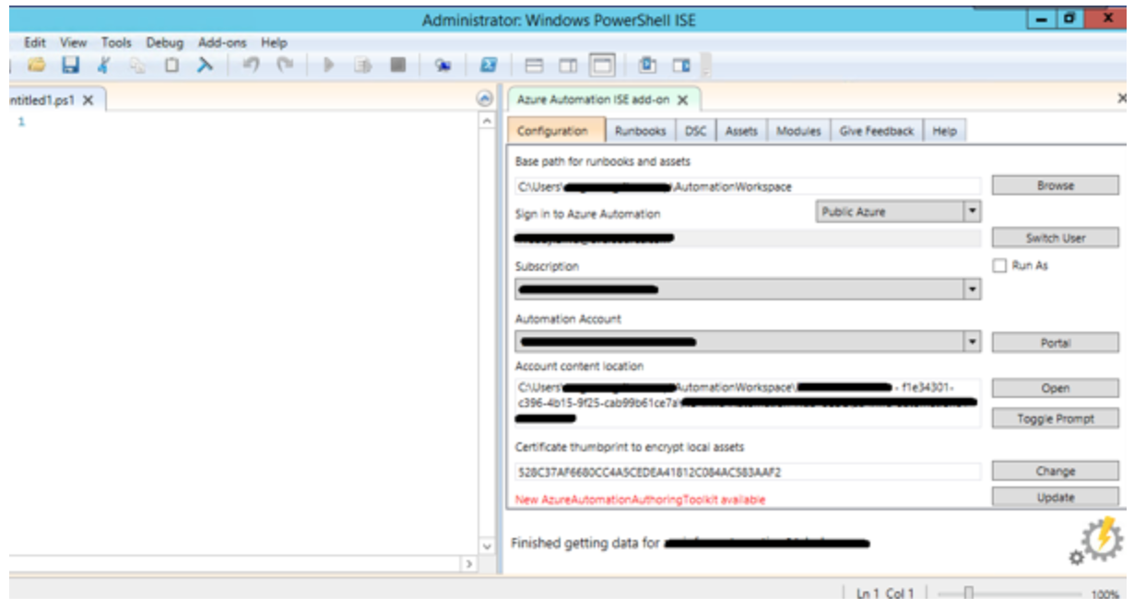Click 'New AzureAutomationAuthoringToolkit available' text

pyautogui.click(x=641, y=499)
